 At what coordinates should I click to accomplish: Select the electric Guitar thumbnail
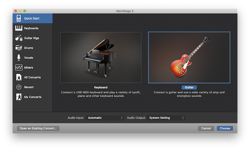189,57
